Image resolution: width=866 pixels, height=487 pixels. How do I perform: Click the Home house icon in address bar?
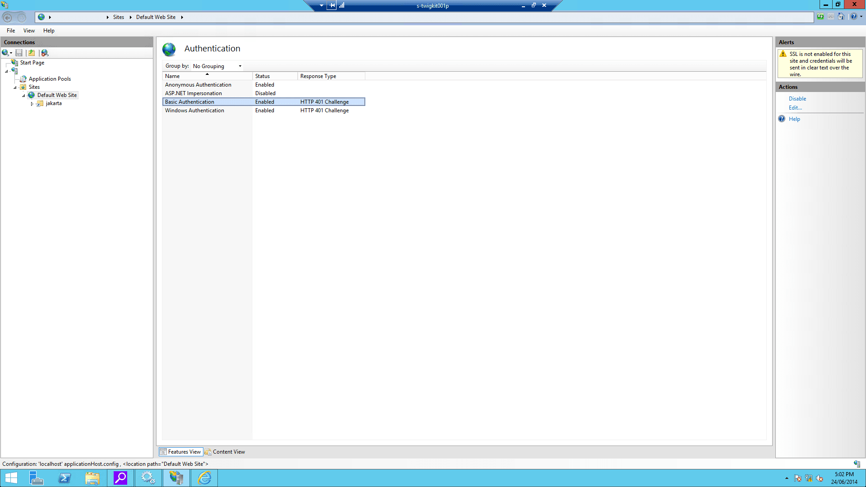pos(841,17)
